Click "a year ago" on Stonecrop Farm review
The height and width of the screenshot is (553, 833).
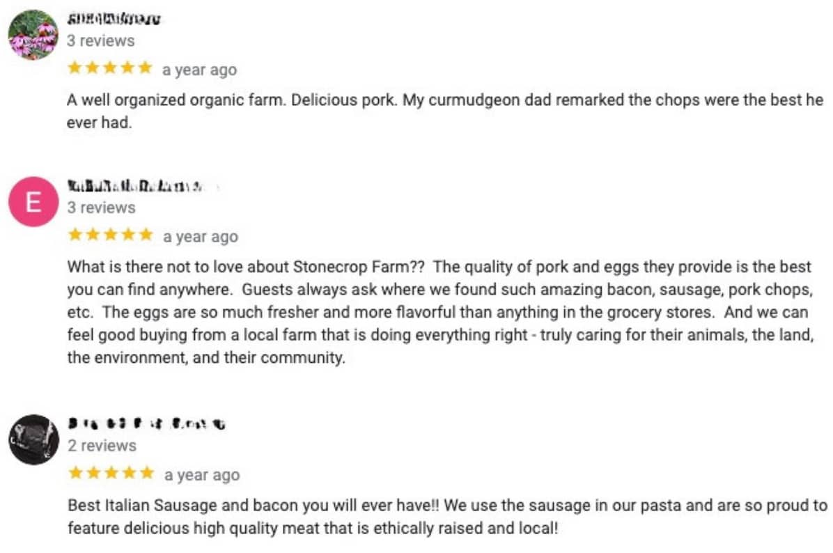pyautogui.click(x=201, y=237)
